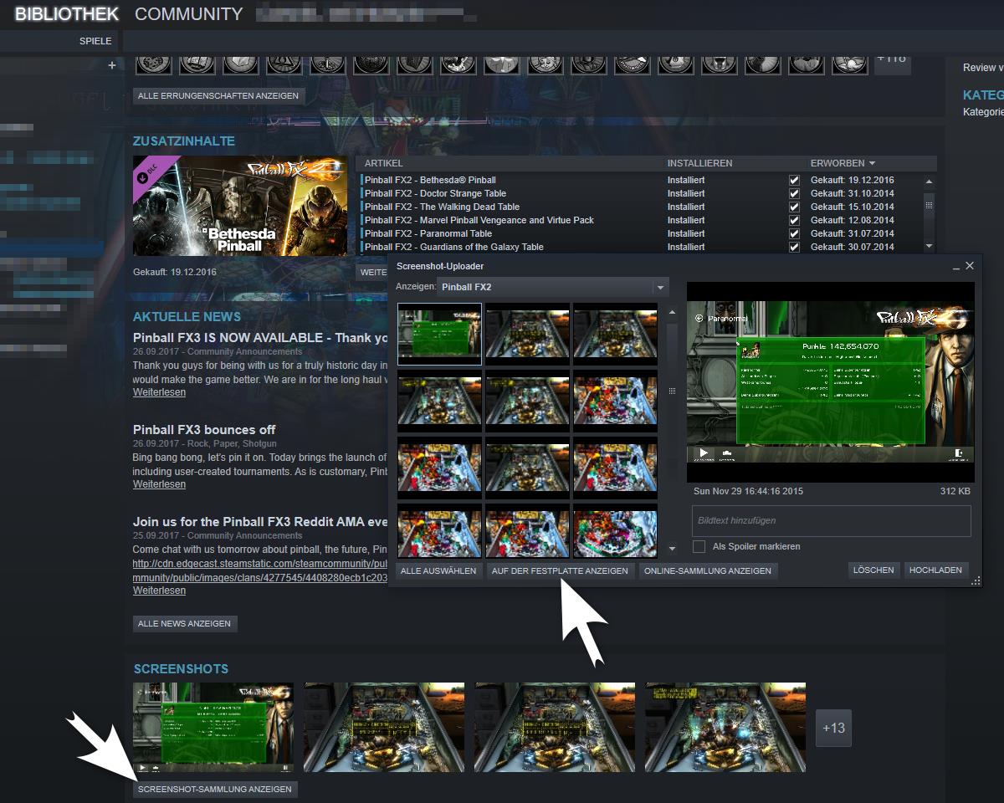The image size is (1004, 803).
Task: Click the plus icon in the left sidebar
Action: (112, 65)
